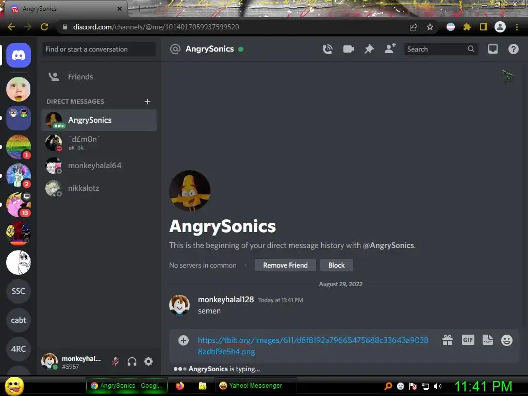Viewport: 528px width, 396px height.
Task: Switch to Yahoo! Messenger taskbar item
Action: tap(255, 386)
